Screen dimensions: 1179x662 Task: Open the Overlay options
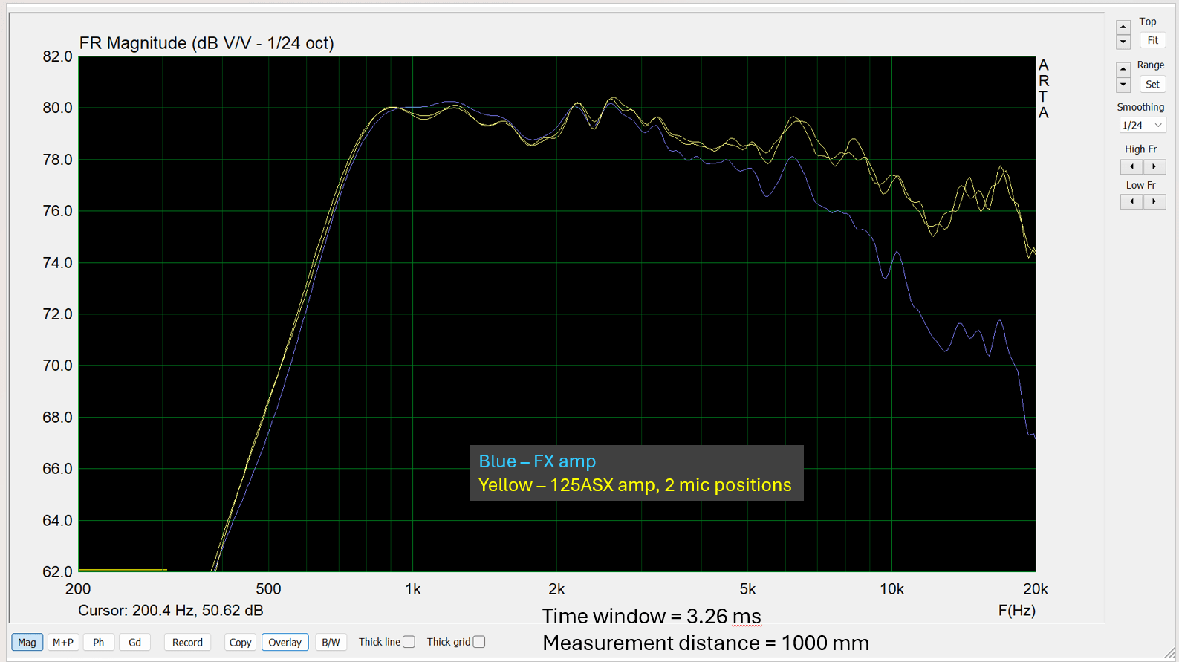click(285, 643)
